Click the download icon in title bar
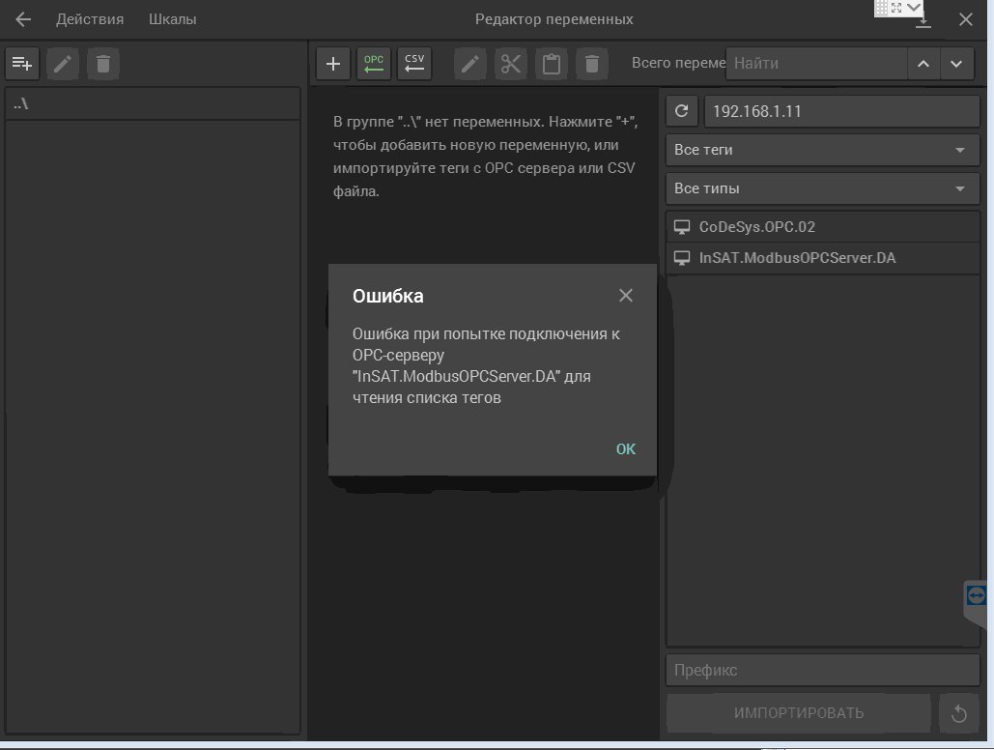This screenshot has width=994, height=750. click(x=923, y=21)
